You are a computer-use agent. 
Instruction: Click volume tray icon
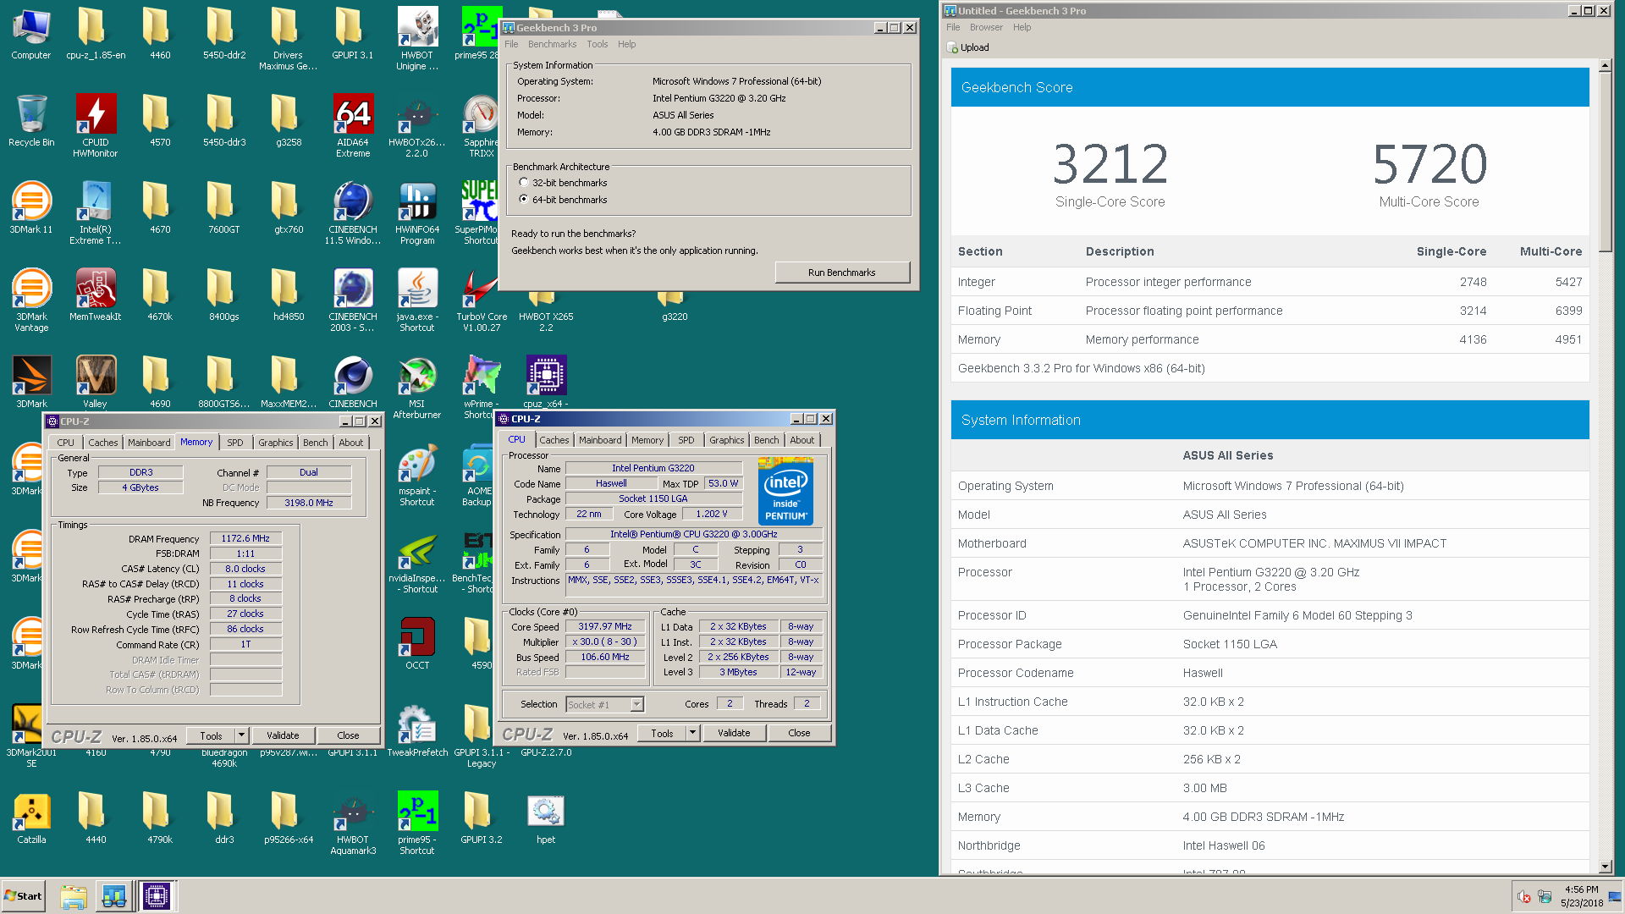pyautogui.click(x=1524, y=896)
